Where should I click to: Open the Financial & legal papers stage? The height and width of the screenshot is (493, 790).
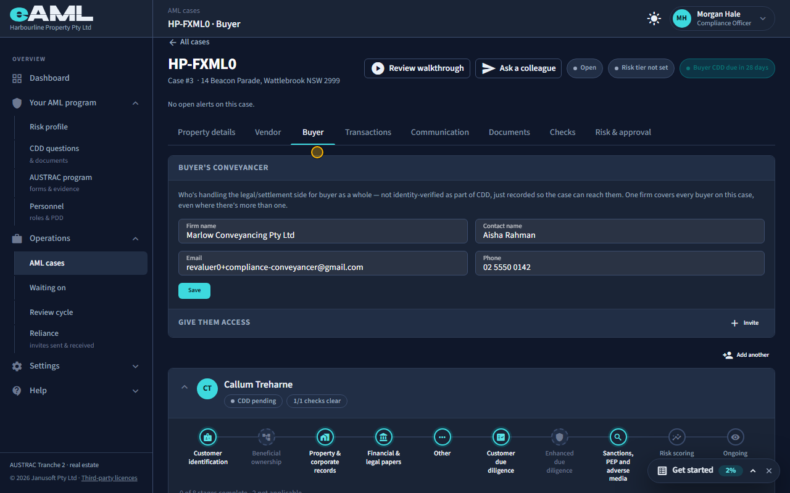tap(384, 437)
